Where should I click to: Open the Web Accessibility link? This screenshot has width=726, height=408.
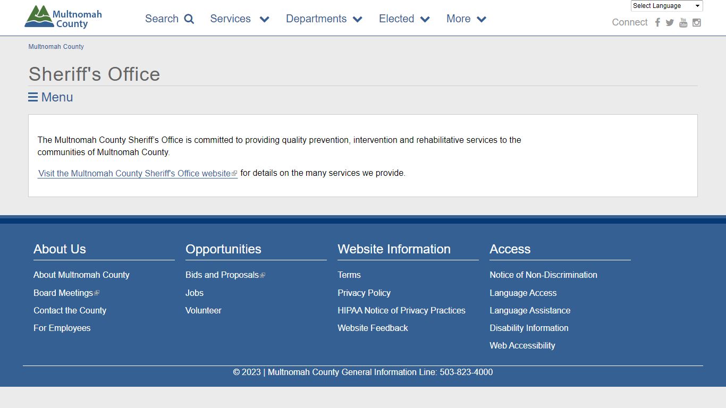(x=522, y=345)
